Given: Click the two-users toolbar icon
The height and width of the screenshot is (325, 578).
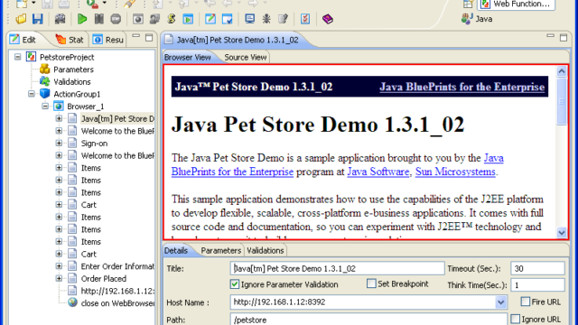Looking at the screenshot, I should [x=154, y=19].
